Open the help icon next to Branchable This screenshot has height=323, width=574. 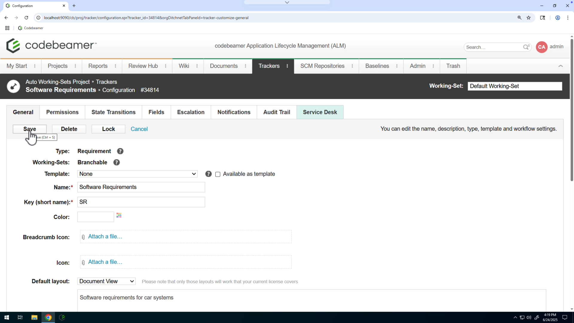(117, 162)
